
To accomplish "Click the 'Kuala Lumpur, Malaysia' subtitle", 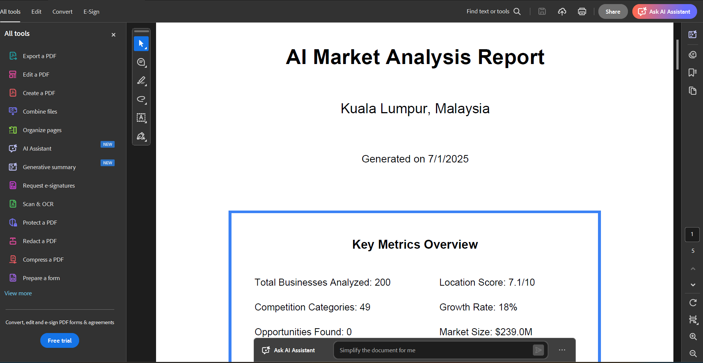I will tap(415, 108).
